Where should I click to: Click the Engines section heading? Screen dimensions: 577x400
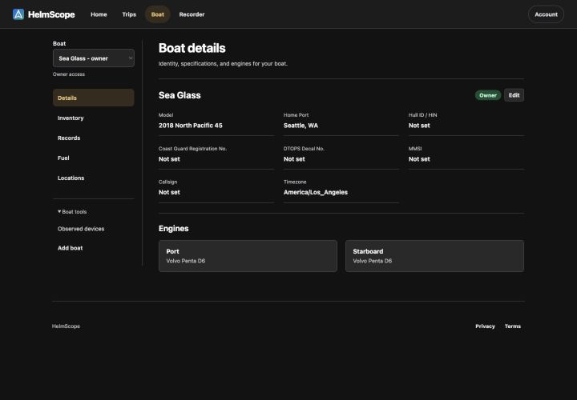173,229
